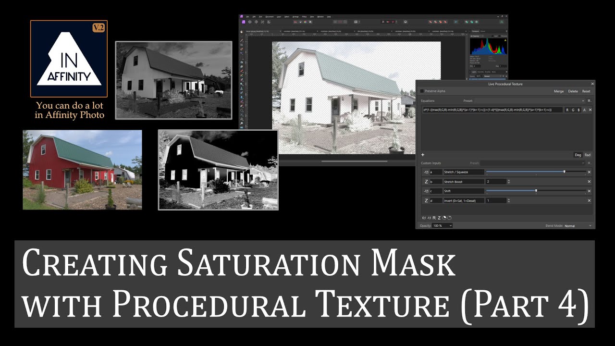Open the Equations preset options menu icon

590,101
